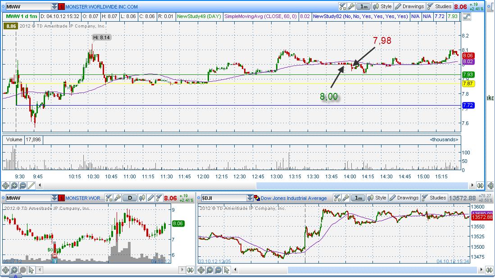Expand the $DJI symbol dropdown
Viewport: 495px width, 278px height.
[x=250, y=198]
